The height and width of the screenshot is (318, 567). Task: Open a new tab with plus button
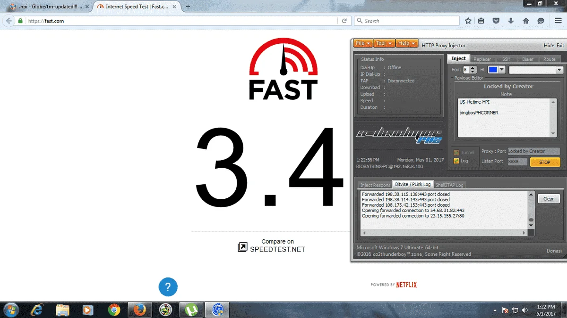click(x=188, y=7)
